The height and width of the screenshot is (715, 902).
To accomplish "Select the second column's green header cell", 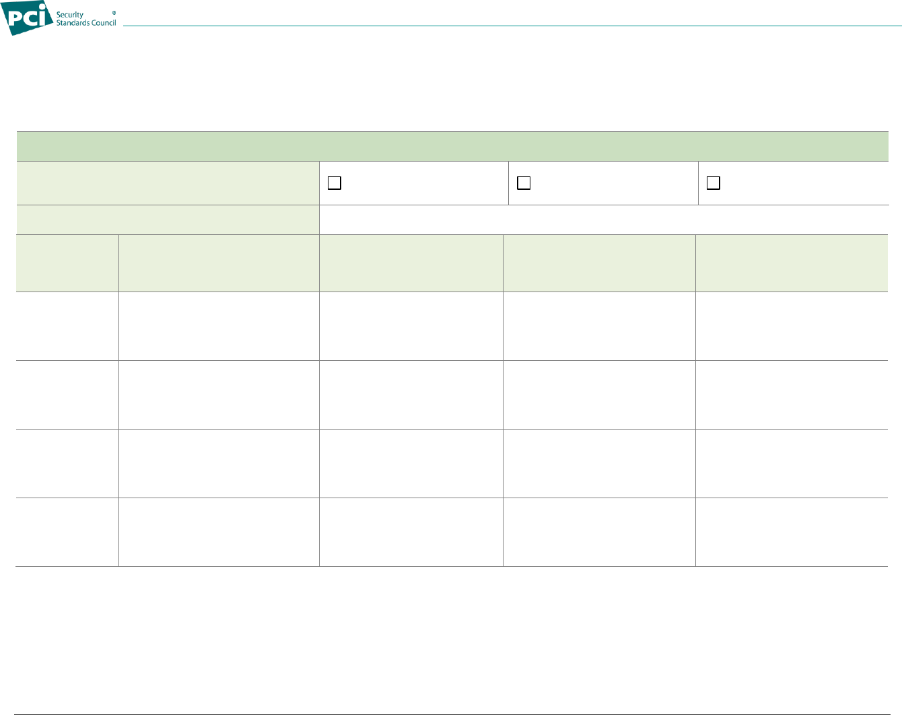I will (219, 263).
